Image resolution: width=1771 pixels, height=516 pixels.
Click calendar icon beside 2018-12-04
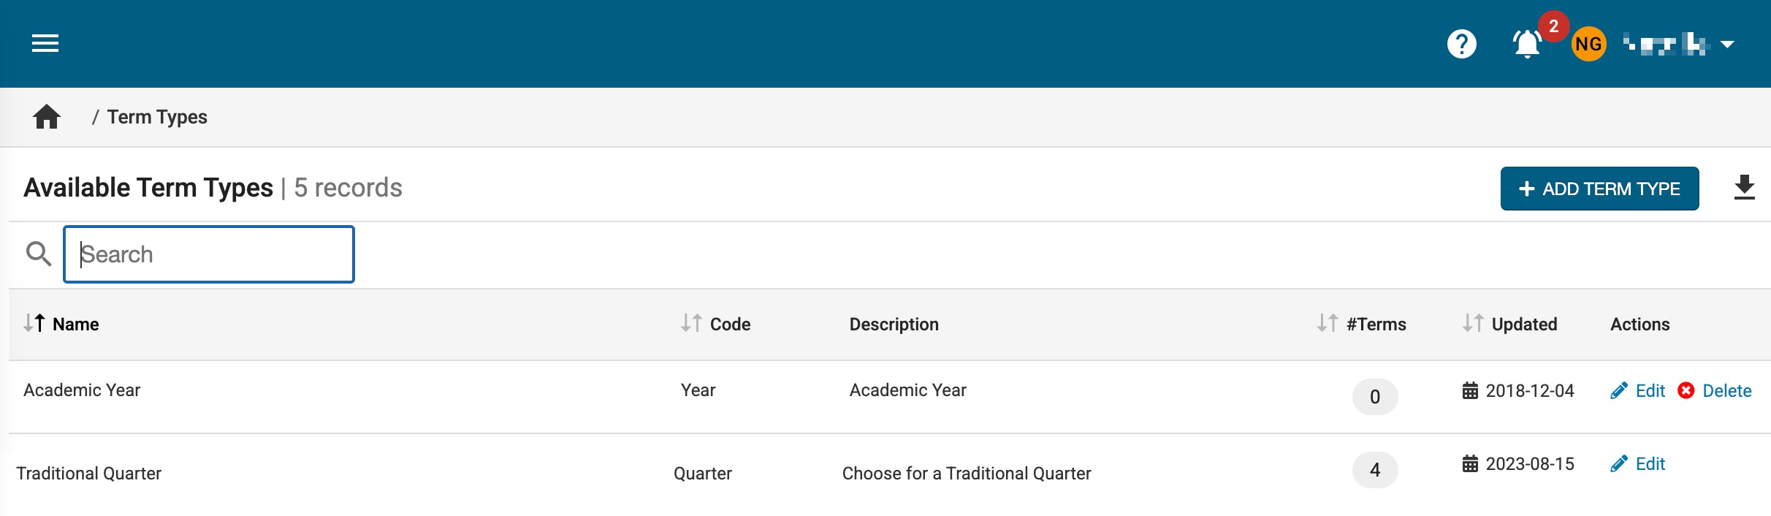(1470, 391)
